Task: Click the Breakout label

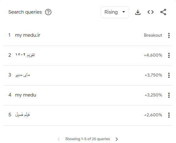Action: point(153,35)
